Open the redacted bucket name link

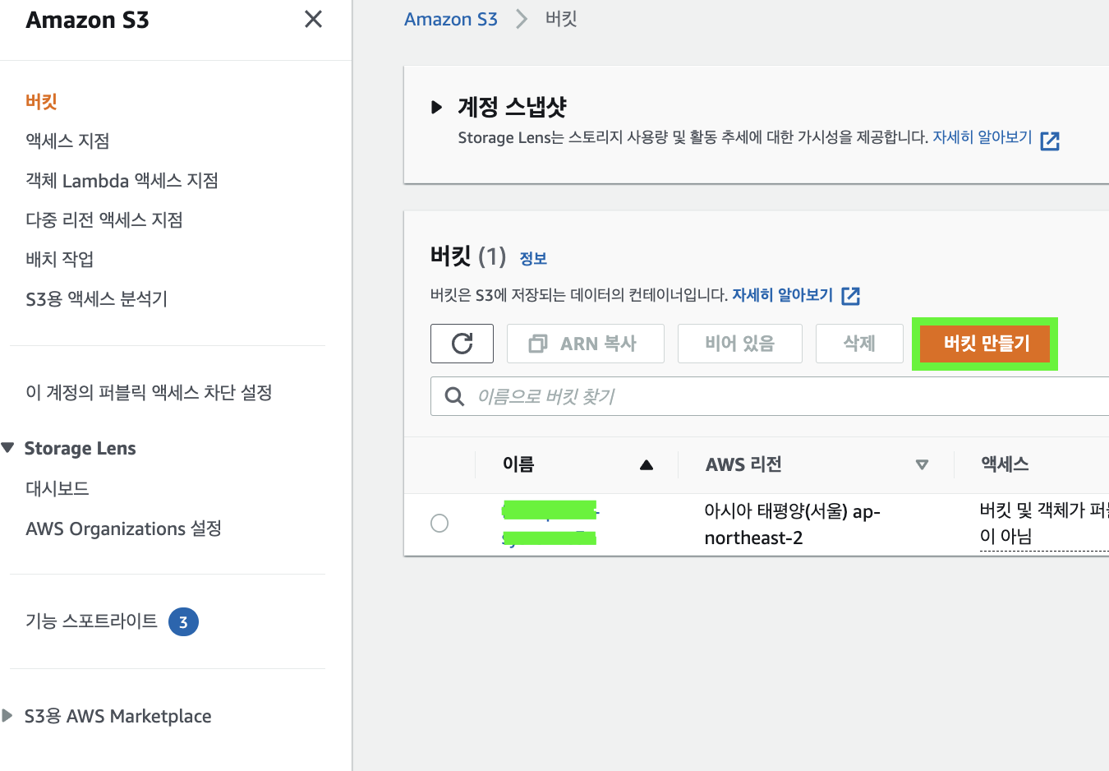pos(550,524)
